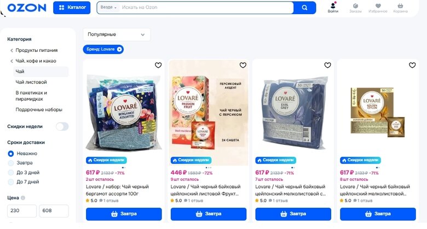
Task: Open the Популярные sorting dropdown
Action: 116,34
